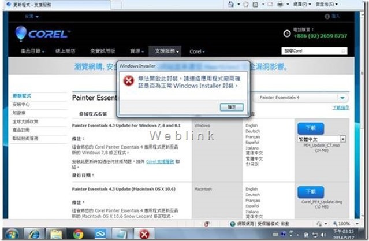The width and height of the screenshot is (369, 241).
Task: Click the magnifier icon in search box
Action: (x=344, y=51)
